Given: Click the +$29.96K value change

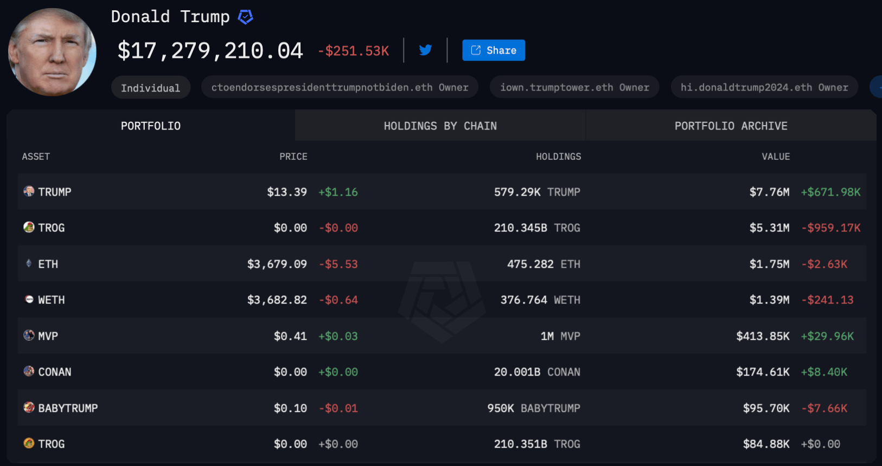Looking at the screenshot, I should pos(828,336).
